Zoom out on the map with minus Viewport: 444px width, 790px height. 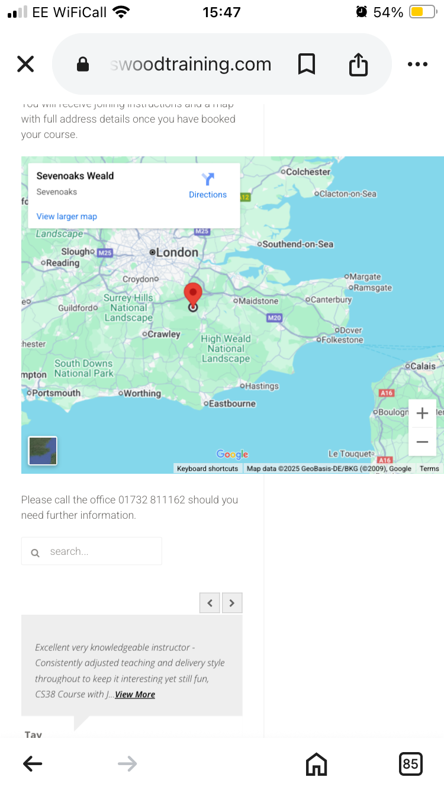click(422, 442)
